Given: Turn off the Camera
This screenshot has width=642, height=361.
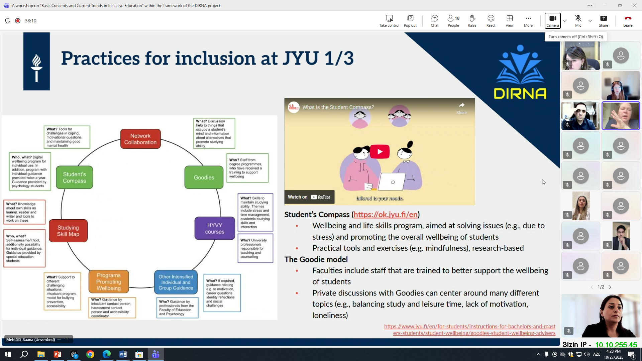Looking at the screenshot, I should coord(552,21).
